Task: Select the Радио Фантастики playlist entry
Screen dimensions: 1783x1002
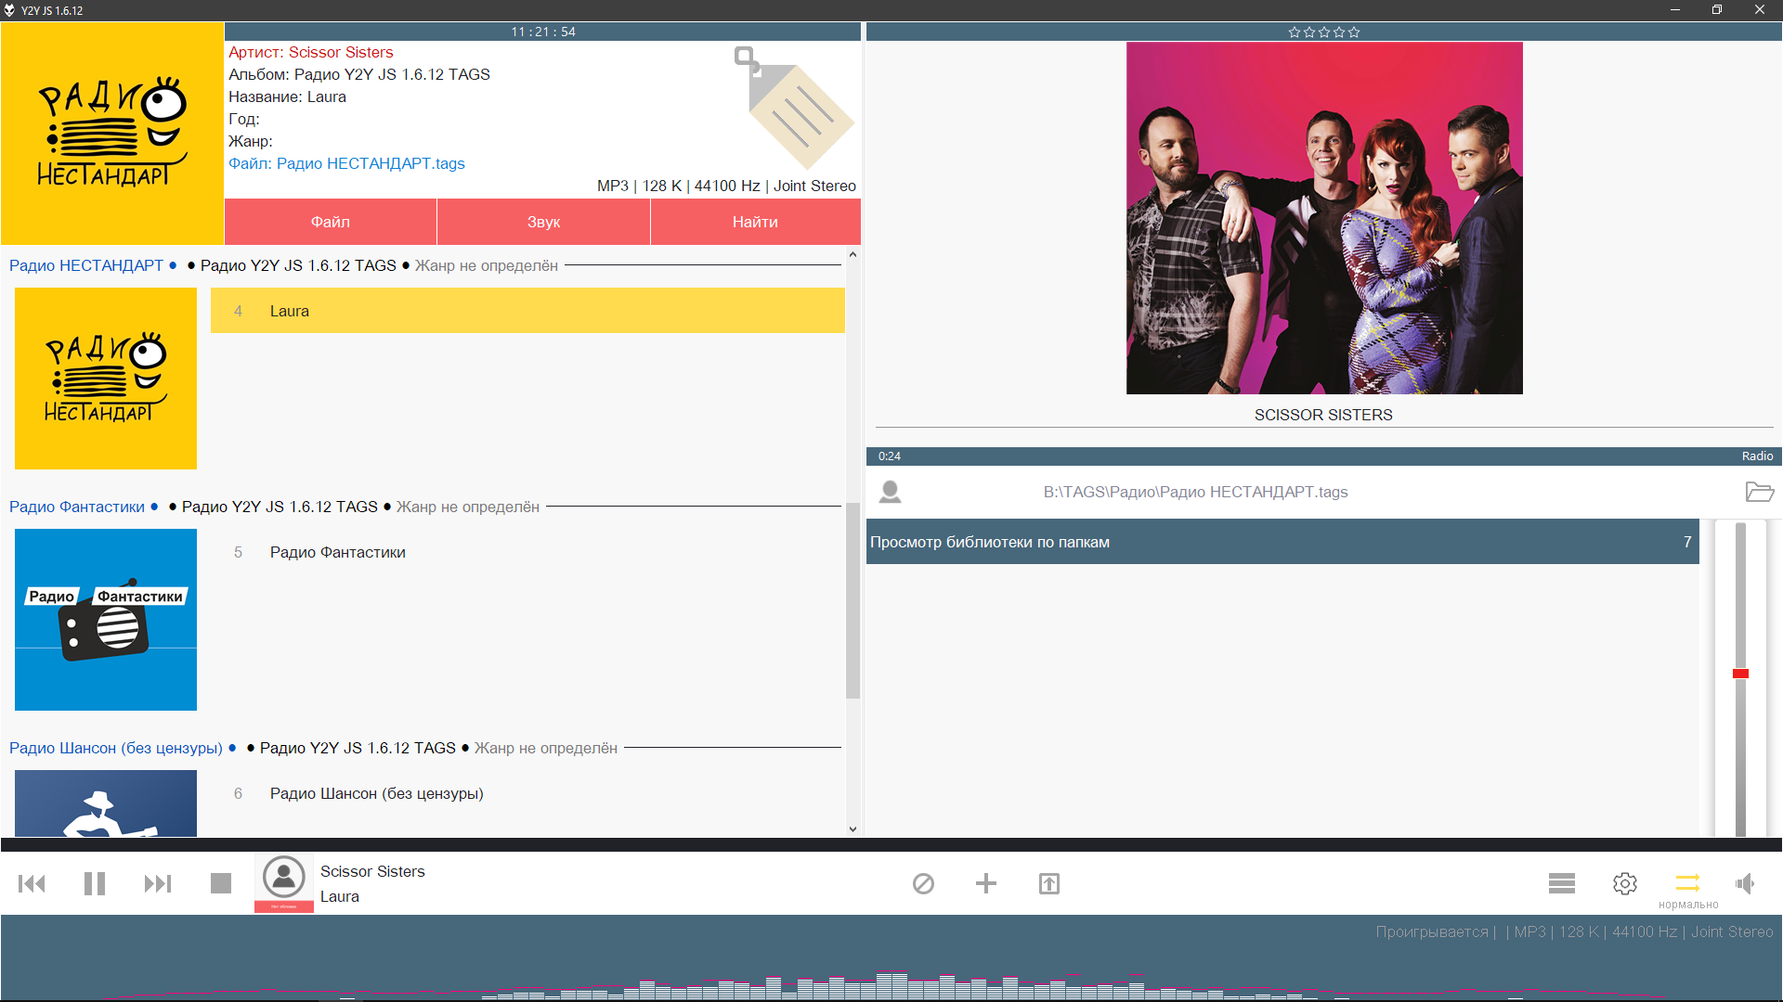Action: pyautogui.click(x=338, y=552)
